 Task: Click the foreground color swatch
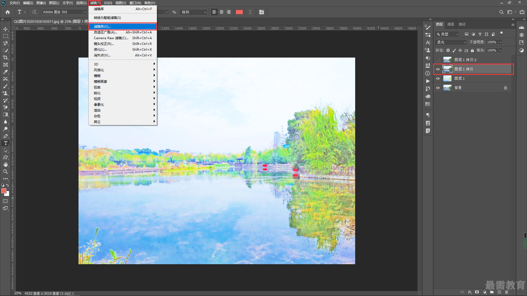(4, 191)
